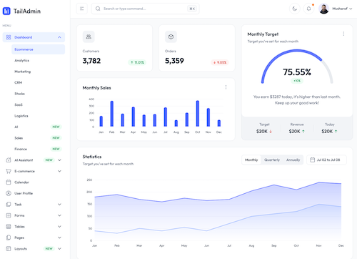This screenshot has height=259, width=357.
Task: Click the Forms sidebar icon
Action: 9,215
